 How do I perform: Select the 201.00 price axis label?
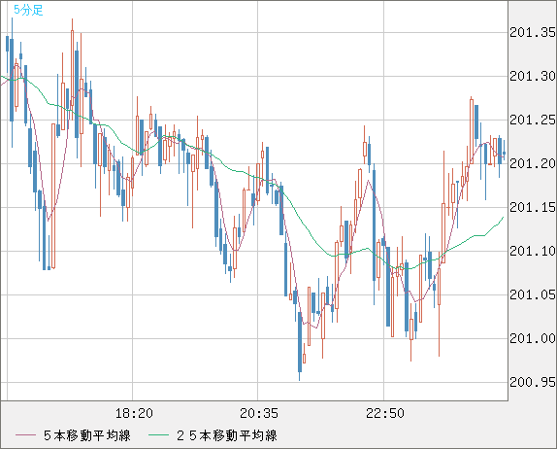tap(533, 338)
